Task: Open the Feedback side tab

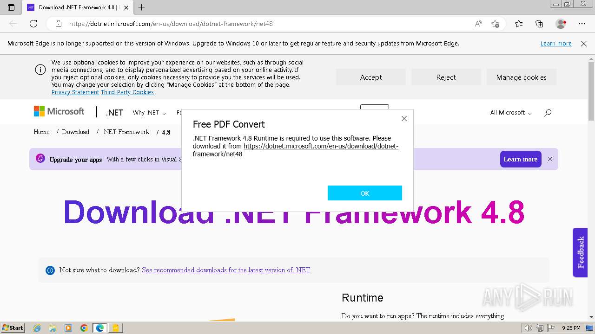Action: click(580, 252)
